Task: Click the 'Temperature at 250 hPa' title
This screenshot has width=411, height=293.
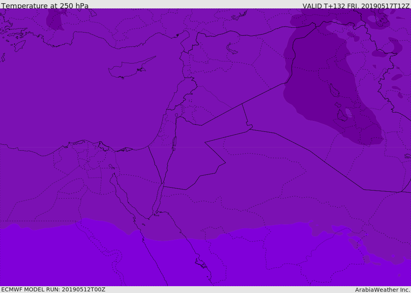Action: click(45, 6)
